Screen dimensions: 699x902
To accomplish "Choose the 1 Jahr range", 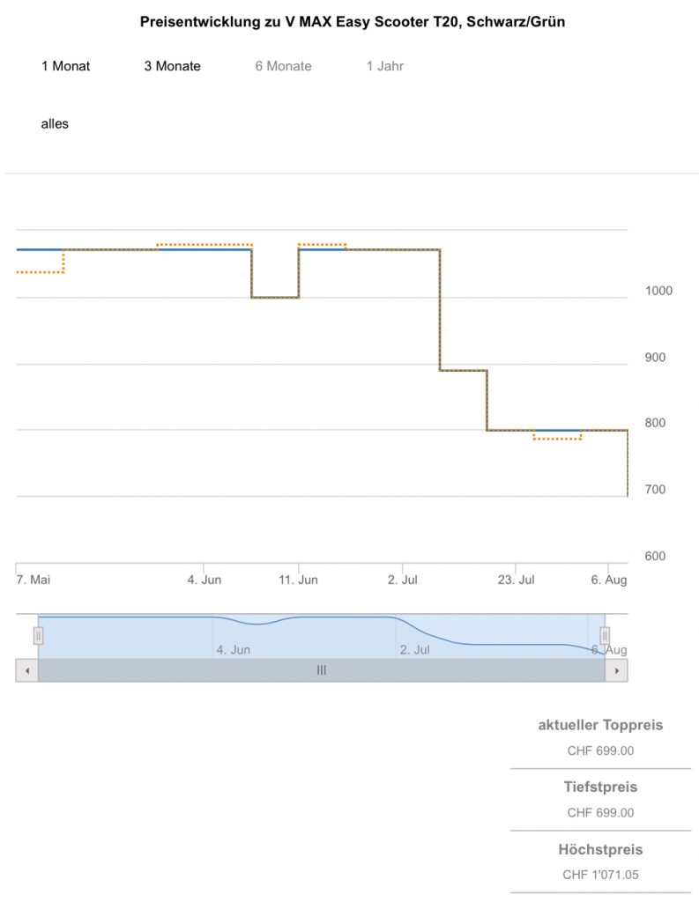I will [x=385, y=66].
